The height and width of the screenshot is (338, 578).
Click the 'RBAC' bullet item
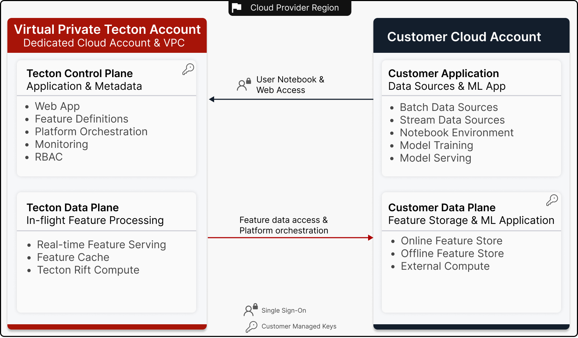coord(49,157)
